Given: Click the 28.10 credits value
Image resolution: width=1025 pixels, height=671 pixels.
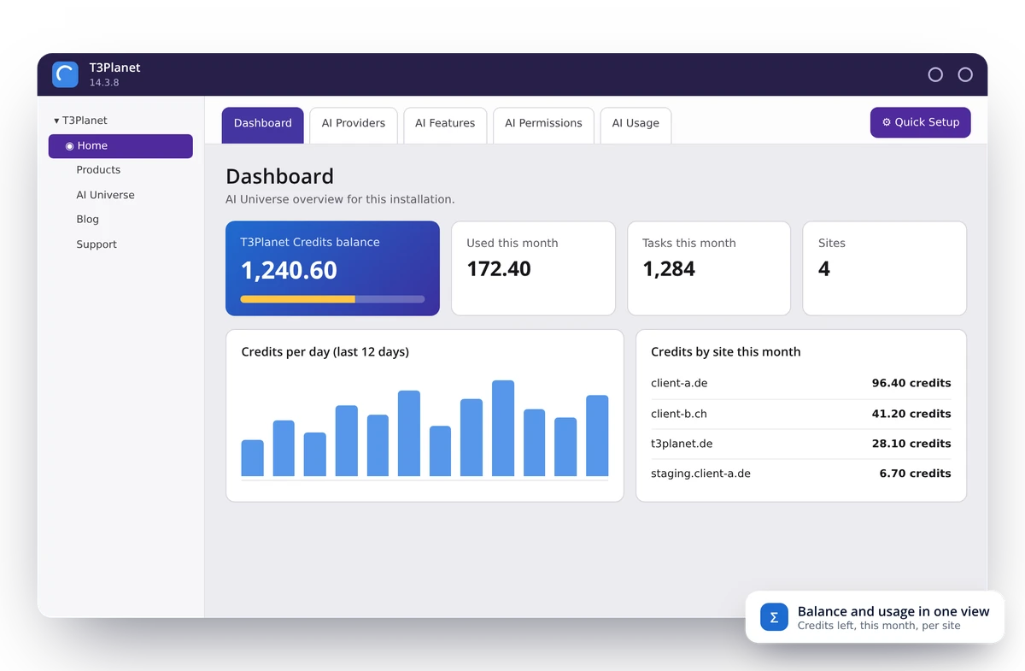Looking at the screenshot, I should click(x=912, y=444).
